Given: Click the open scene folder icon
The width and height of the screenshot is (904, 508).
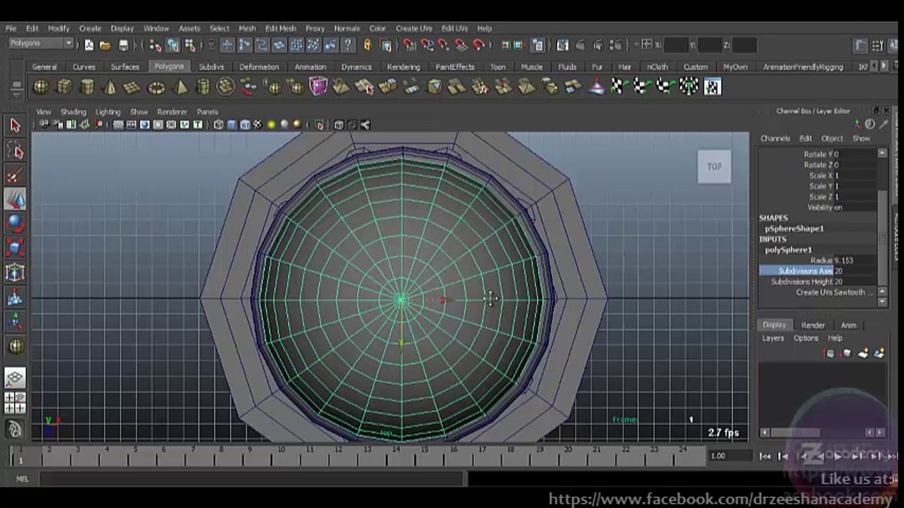Looking at the screenshot, I should coord(105,45).
